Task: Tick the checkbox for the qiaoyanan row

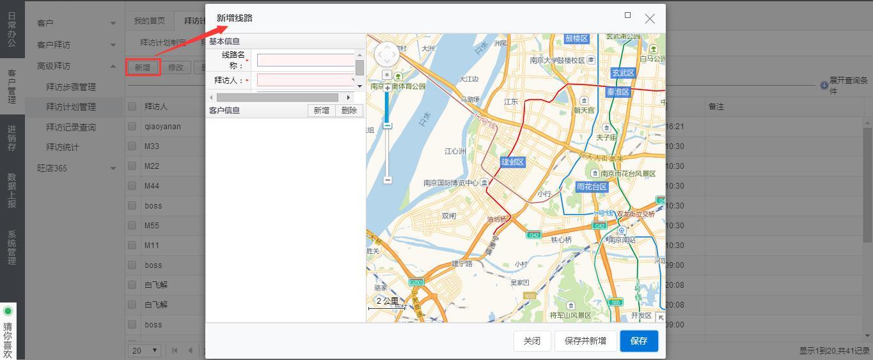Action: click(132, 127)
